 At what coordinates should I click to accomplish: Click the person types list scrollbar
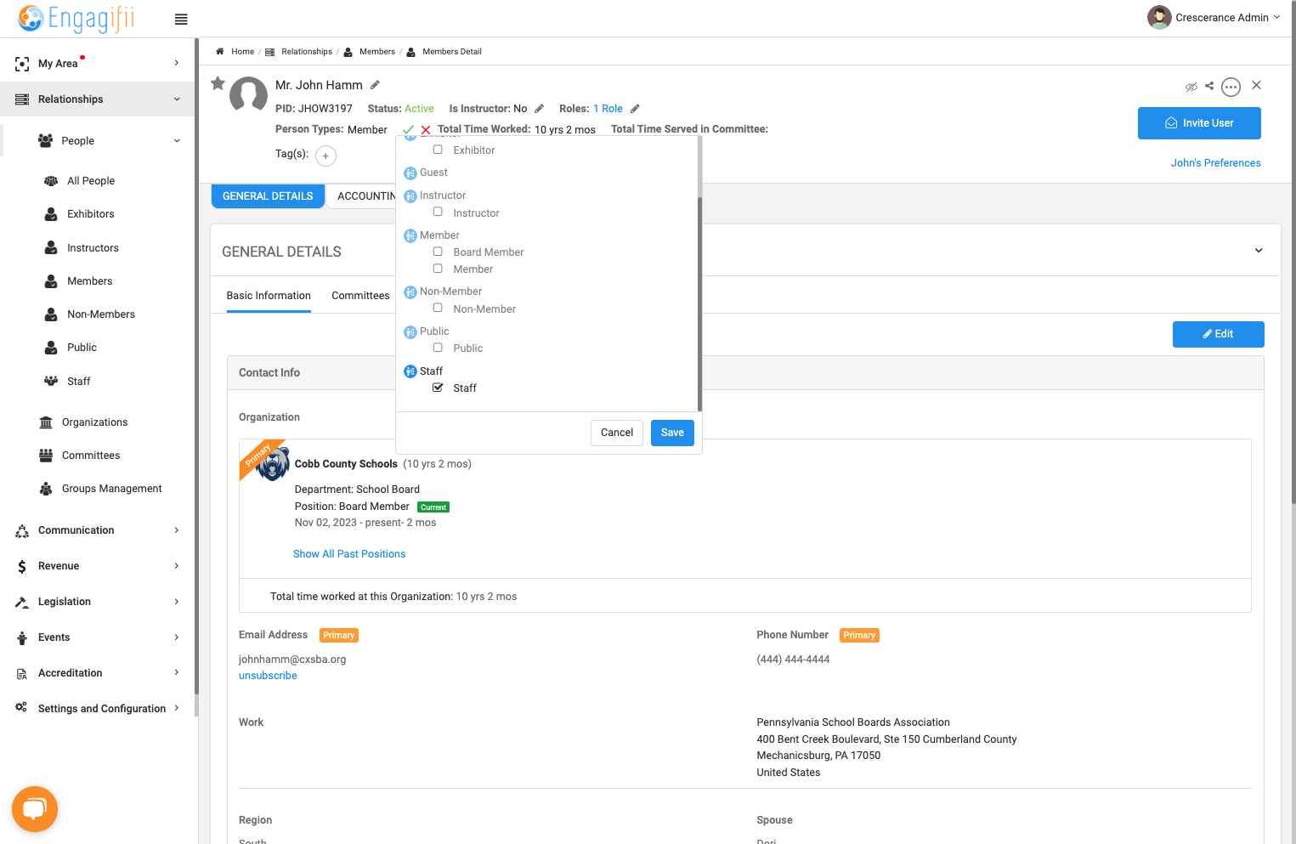point(699,303)
